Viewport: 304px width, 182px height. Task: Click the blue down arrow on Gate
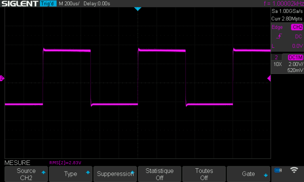[x=266, y=175]
